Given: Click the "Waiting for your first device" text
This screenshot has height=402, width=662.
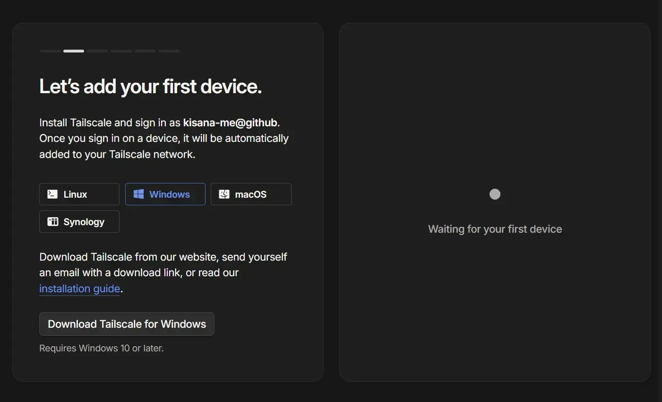Looking at the screenshot, I should [495, 229].
